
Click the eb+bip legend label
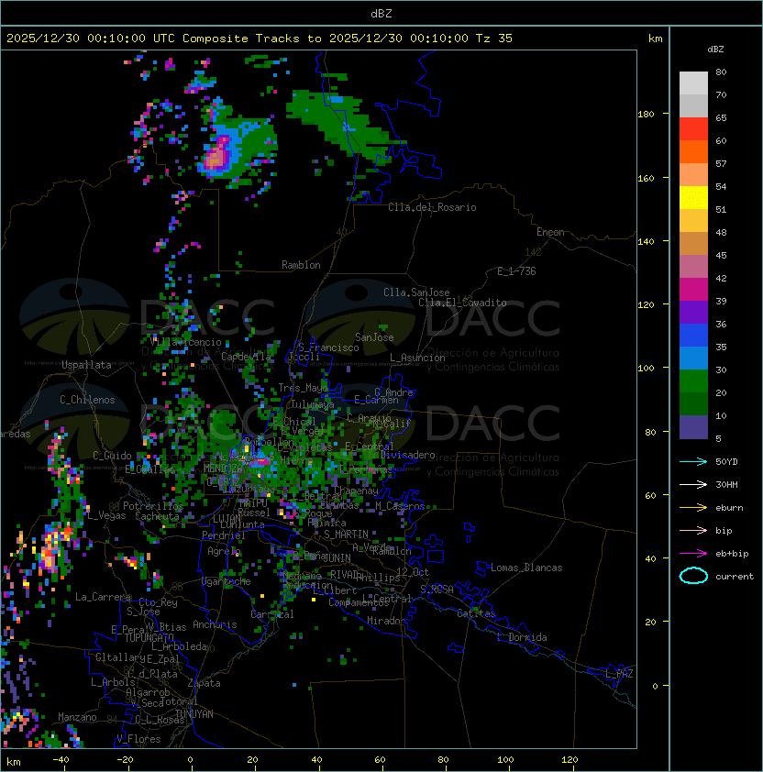732,554
